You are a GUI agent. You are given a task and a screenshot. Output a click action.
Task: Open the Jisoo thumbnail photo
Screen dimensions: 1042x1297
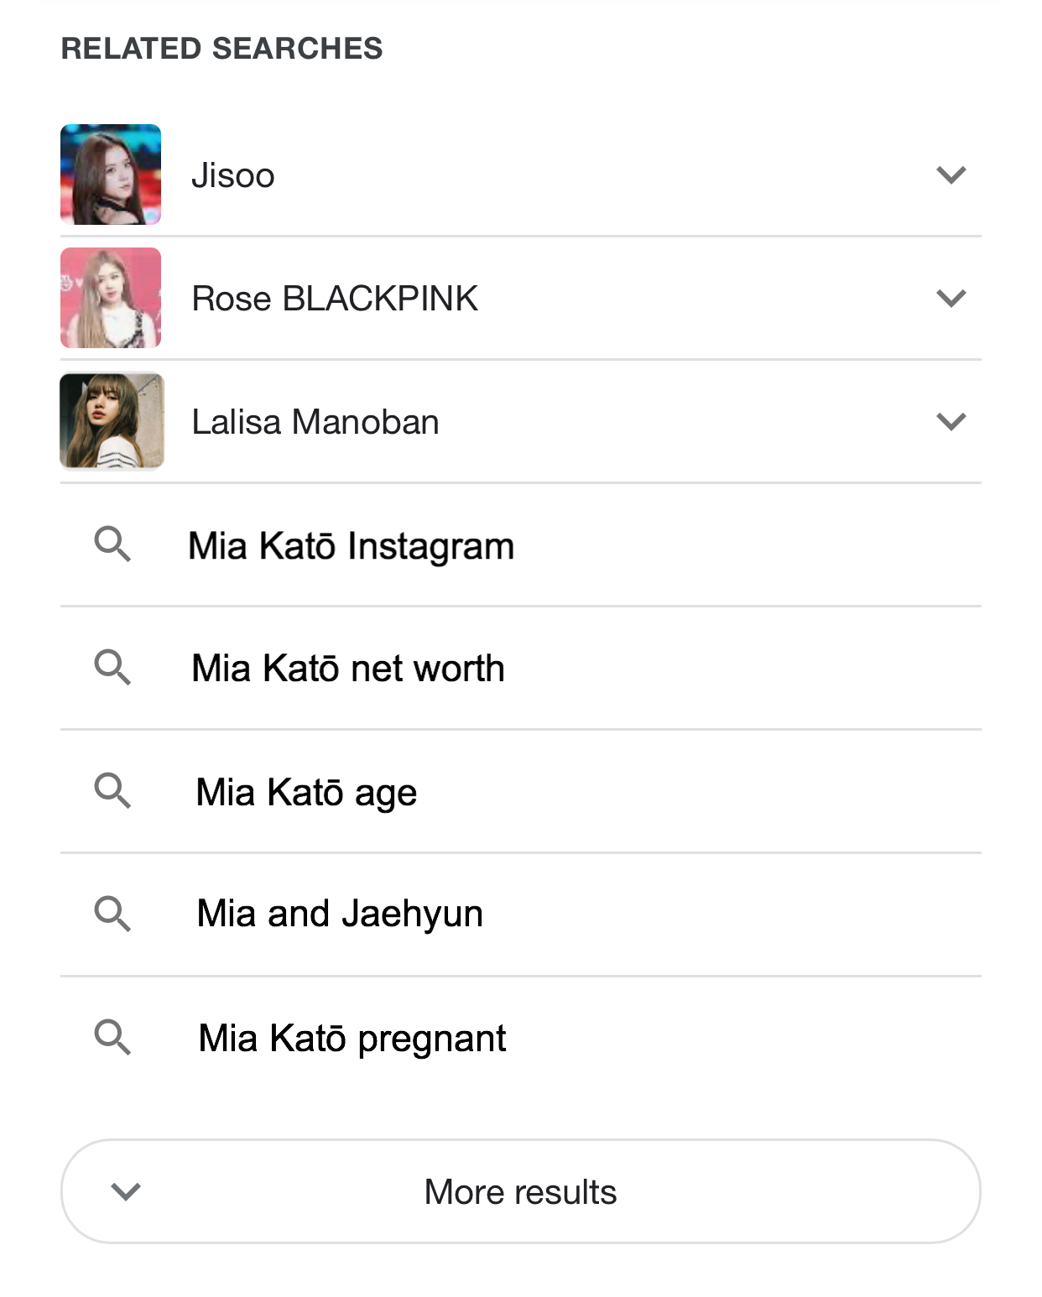(x=111, y=174)
